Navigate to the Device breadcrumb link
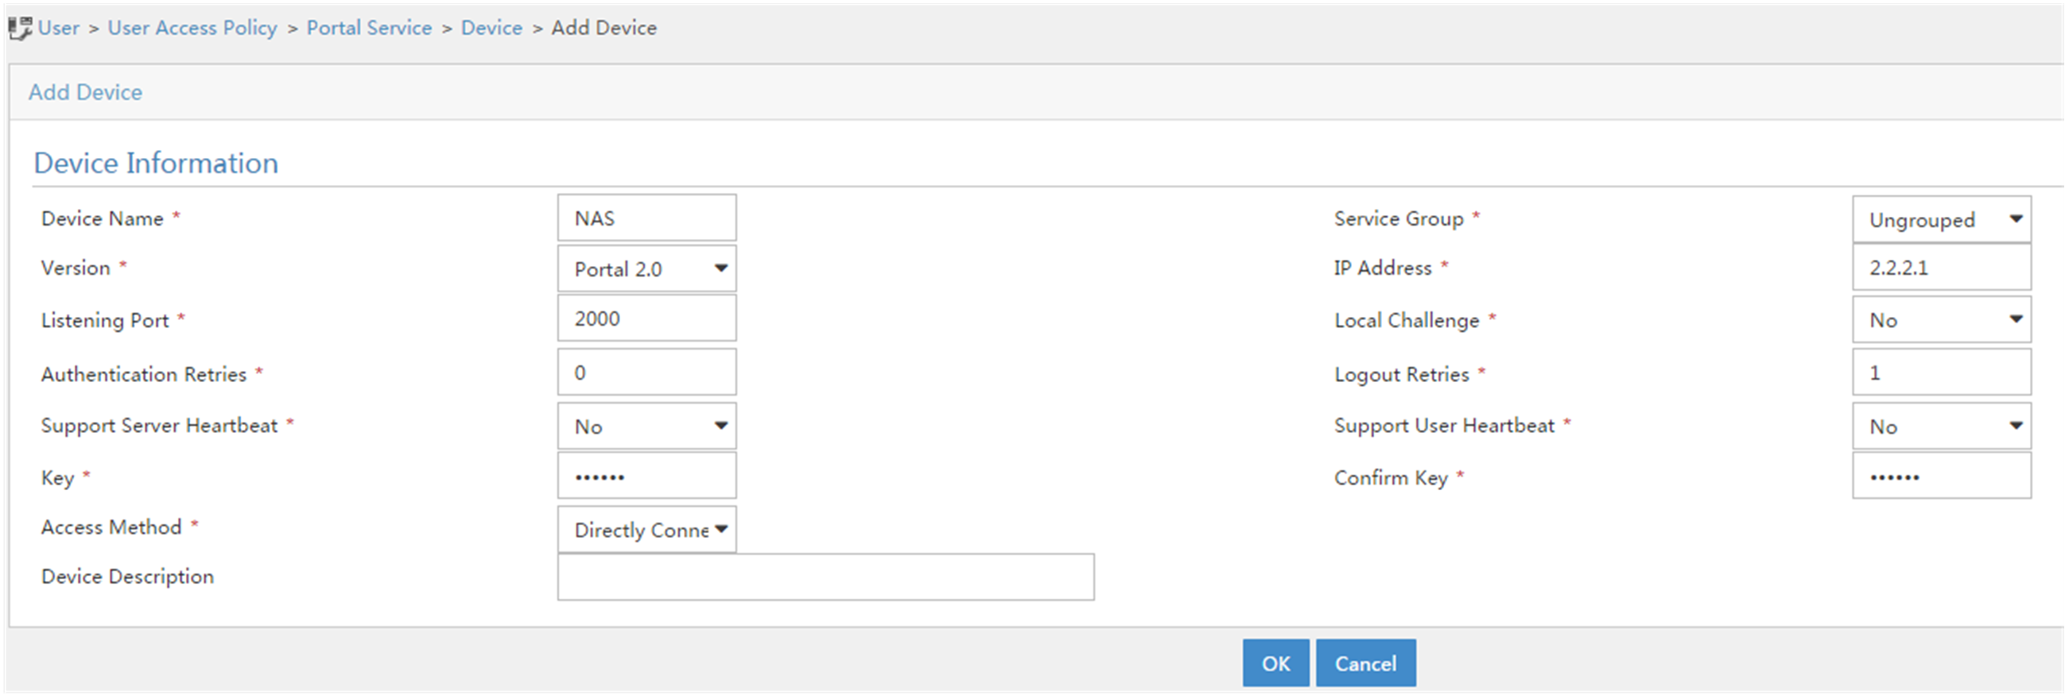 [491, 28]
